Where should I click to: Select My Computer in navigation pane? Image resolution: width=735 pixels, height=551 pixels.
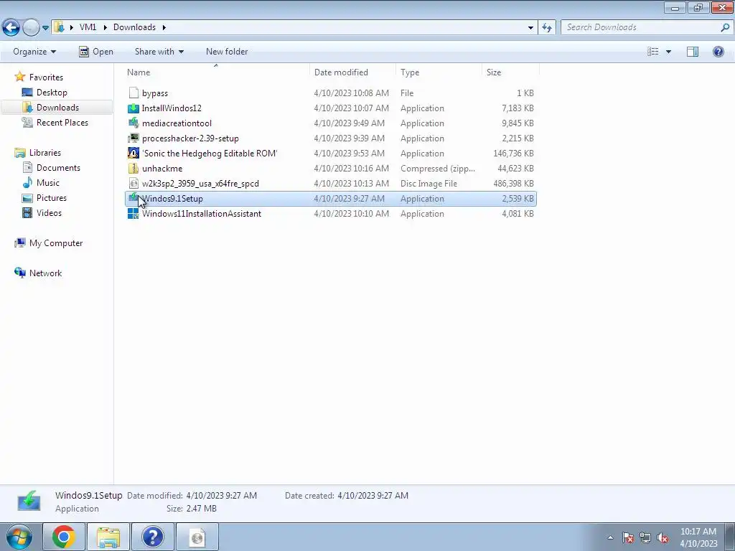[56, 243]
